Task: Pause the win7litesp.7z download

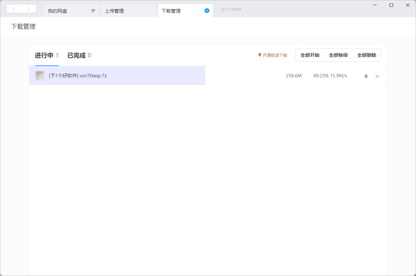Action: 366,76
